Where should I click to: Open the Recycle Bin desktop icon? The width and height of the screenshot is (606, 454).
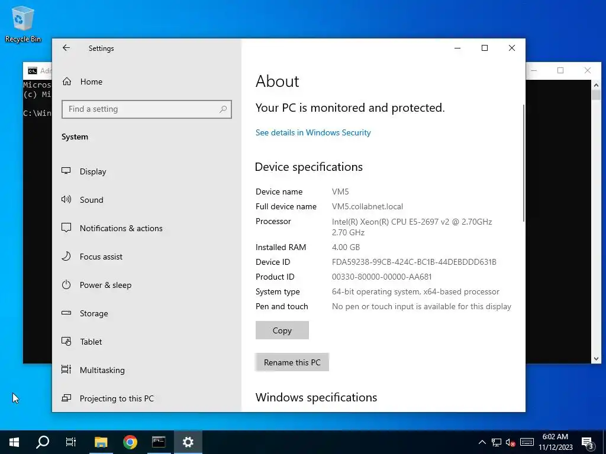coord(23,24)
